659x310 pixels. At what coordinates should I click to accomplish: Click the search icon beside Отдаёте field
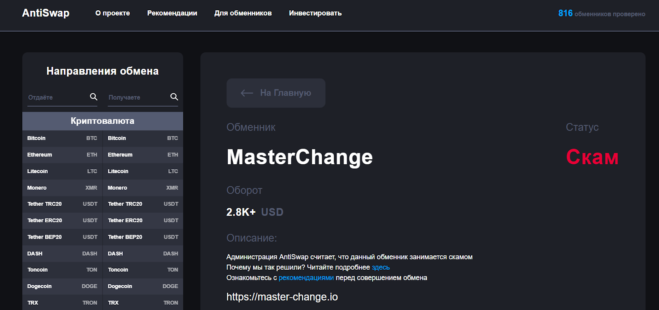click(x=93, y=97)
